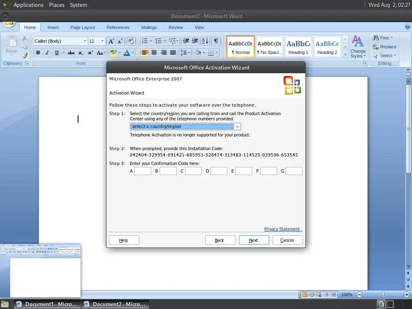Click the Paste clipboard icon
The image size is (412, 309).
click(11, 41)
